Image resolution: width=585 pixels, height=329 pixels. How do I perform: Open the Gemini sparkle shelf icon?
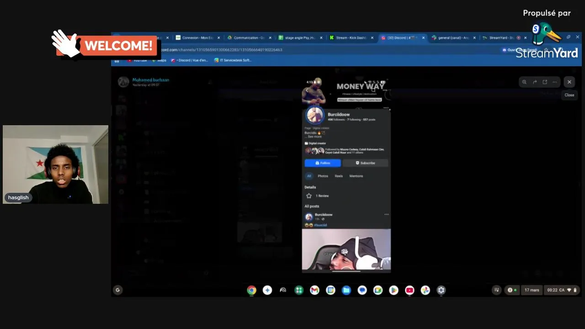click(267, 290)
